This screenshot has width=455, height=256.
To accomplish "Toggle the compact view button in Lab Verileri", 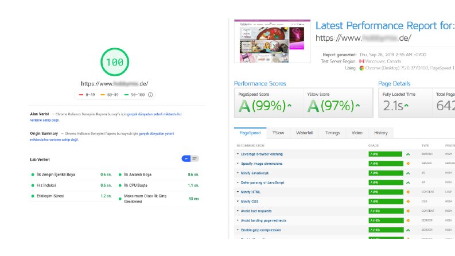I will pos(186,159).
